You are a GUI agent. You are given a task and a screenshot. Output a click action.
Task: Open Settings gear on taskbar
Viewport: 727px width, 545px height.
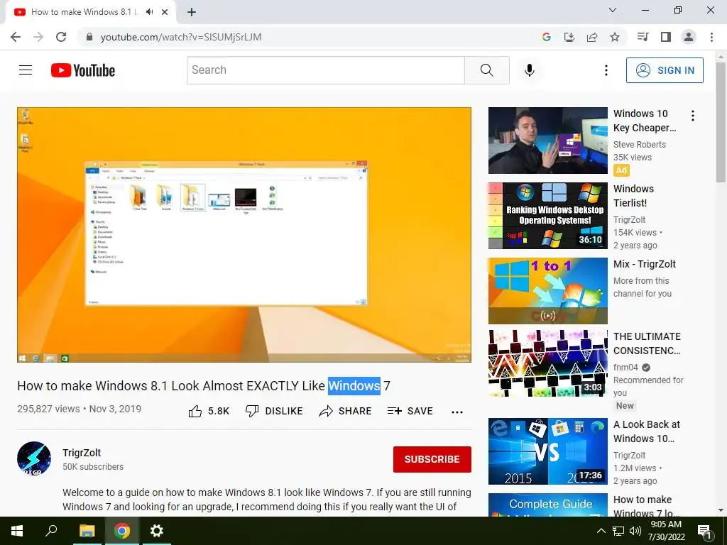point(157,531)
